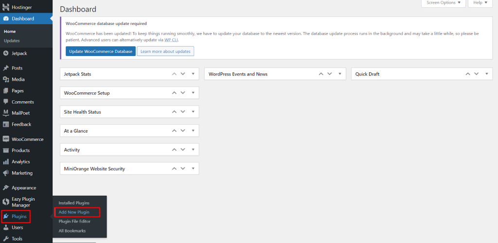
Task: Click the Jetpack Stats widget title
Action: pos(77,74)
